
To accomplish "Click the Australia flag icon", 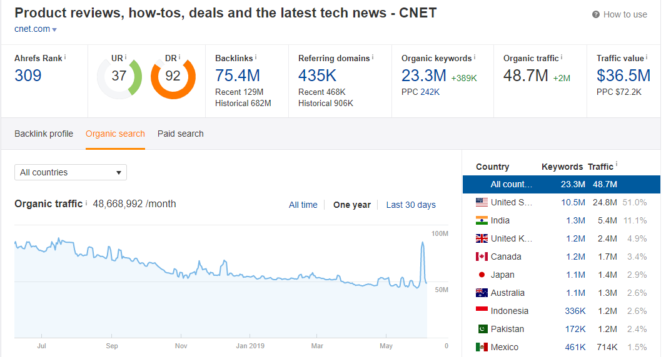I will (482, 293).
